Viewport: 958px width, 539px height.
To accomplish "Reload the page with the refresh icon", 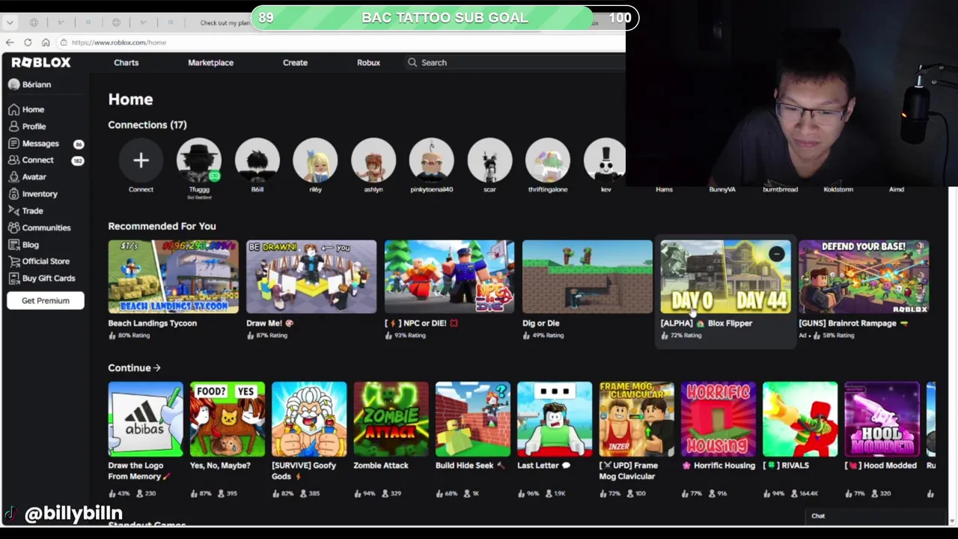I will (28, 43).
